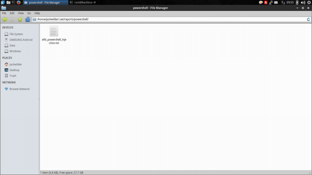Click the Desktop monitor icon
This screenshot has width=312, height=175.
[6, 70]
